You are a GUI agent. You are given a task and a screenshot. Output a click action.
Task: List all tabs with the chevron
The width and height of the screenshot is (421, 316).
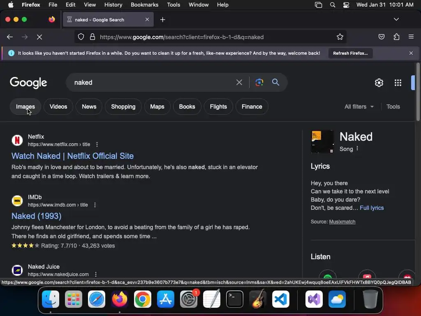pyautogui.click(x=396, y=19)
